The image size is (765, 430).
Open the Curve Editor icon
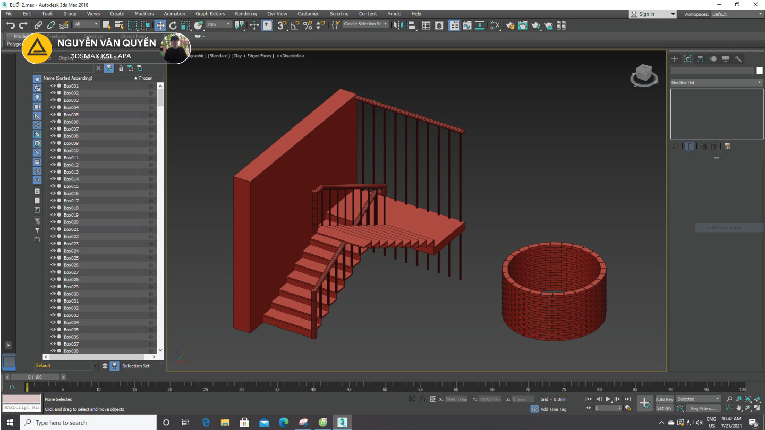pos(467,25)
